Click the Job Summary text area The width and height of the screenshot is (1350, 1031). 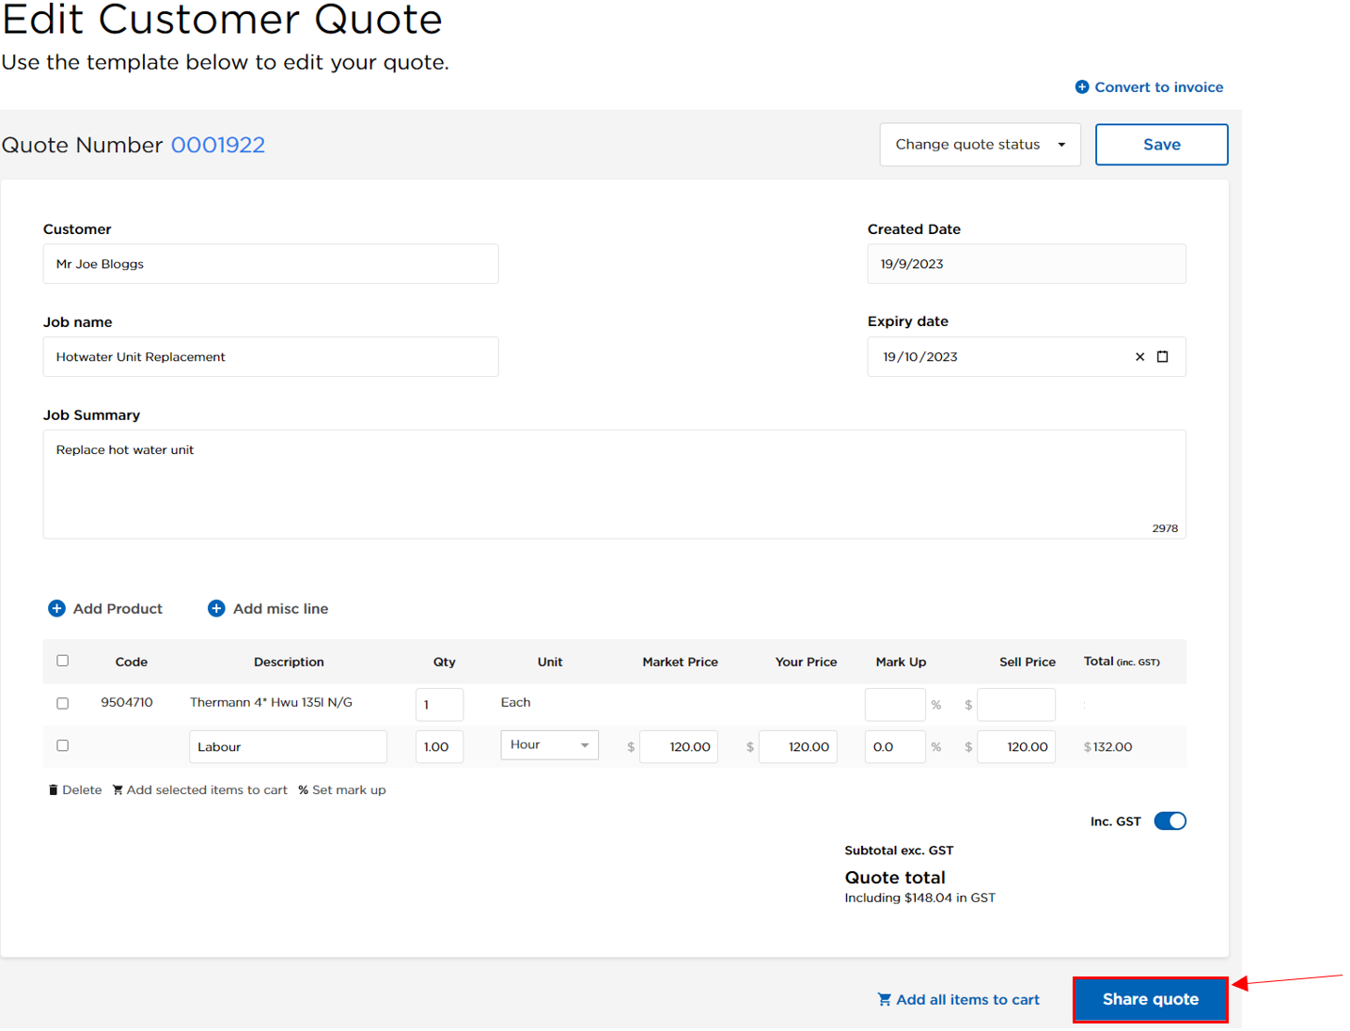coord(614,484)
